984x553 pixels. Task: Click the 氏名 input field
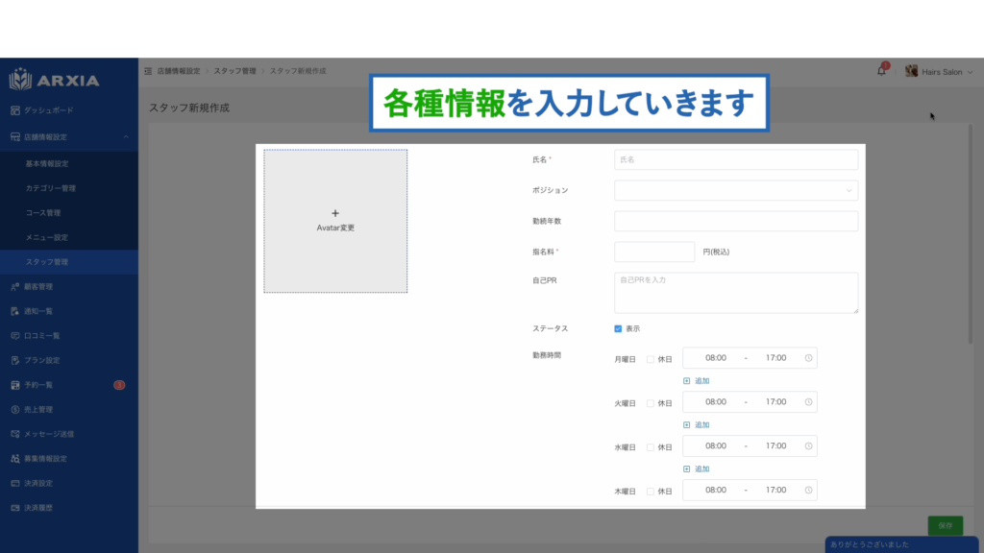point(736,160)
